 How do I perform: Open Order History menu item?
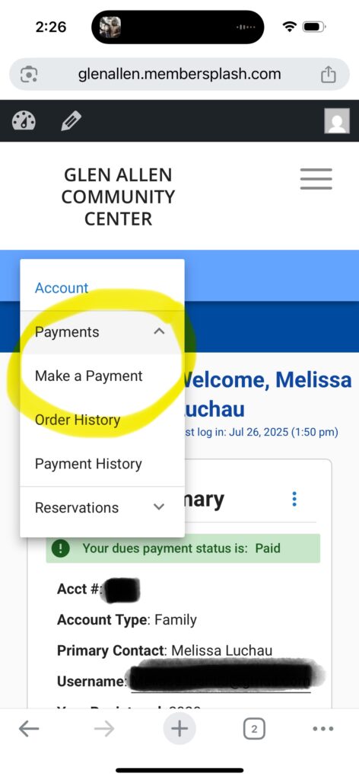tap(78, 420)
